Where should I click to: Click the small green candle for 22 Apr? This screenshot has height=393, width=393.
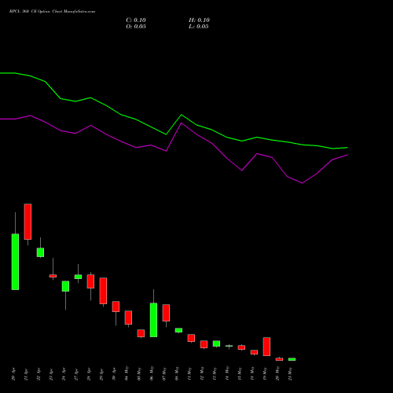(x=40, y=252)
